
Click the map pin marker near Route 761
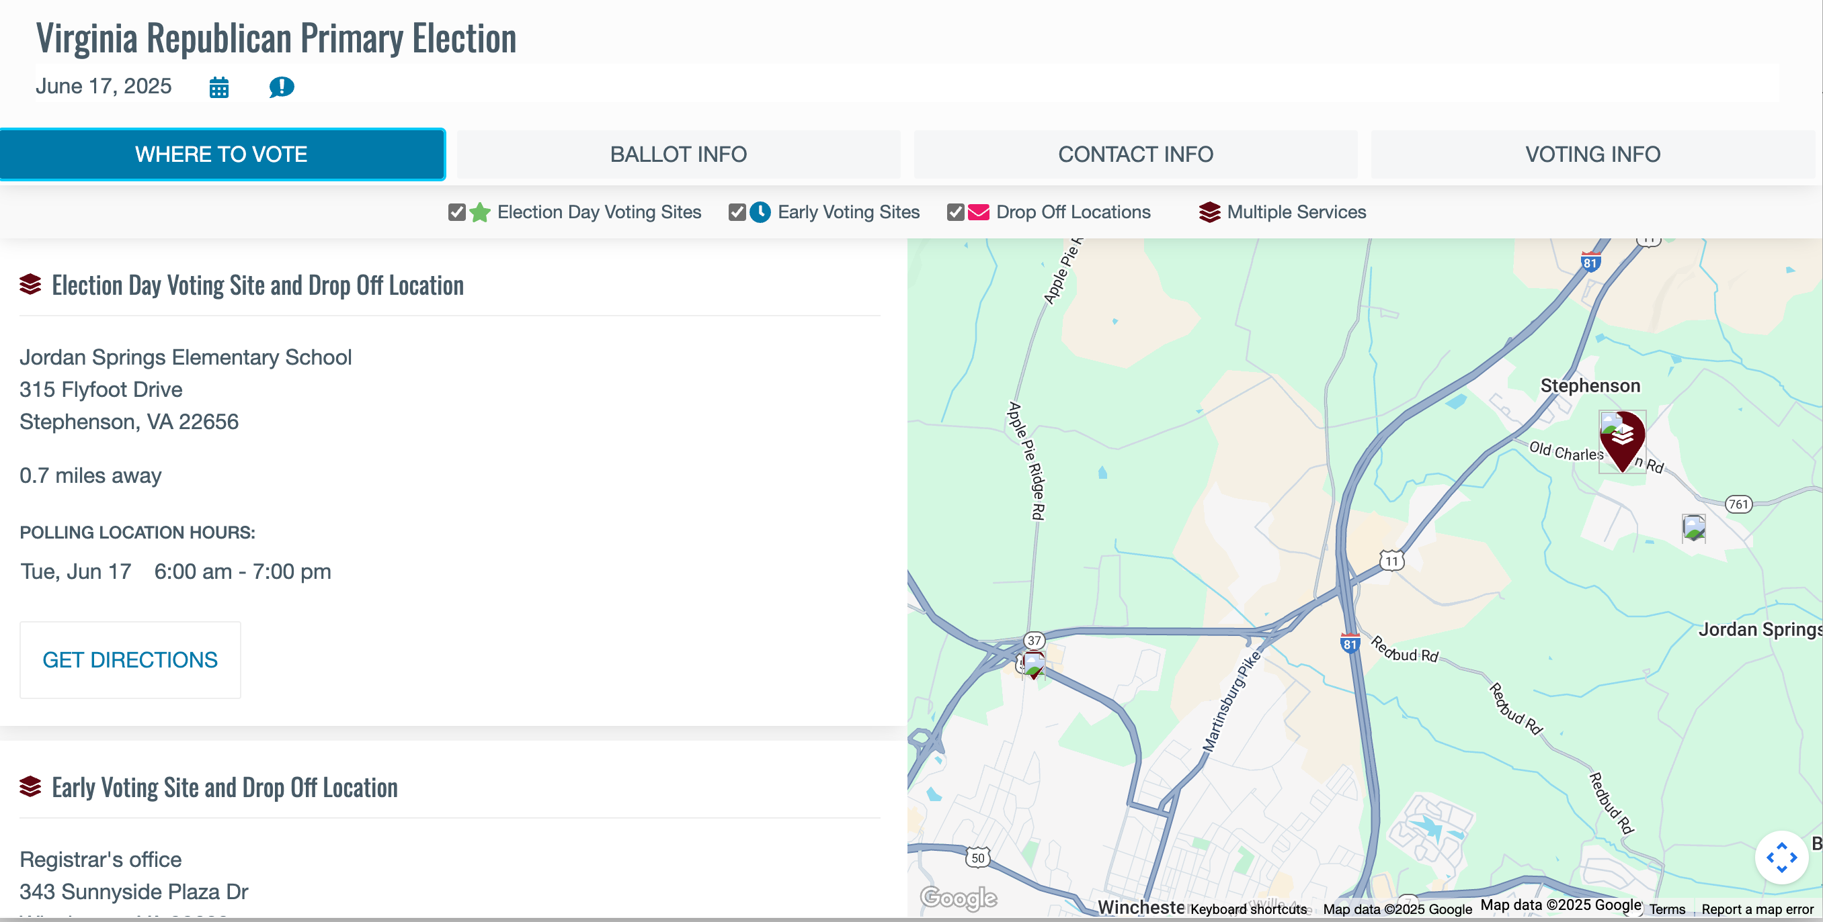(1693, 527)
